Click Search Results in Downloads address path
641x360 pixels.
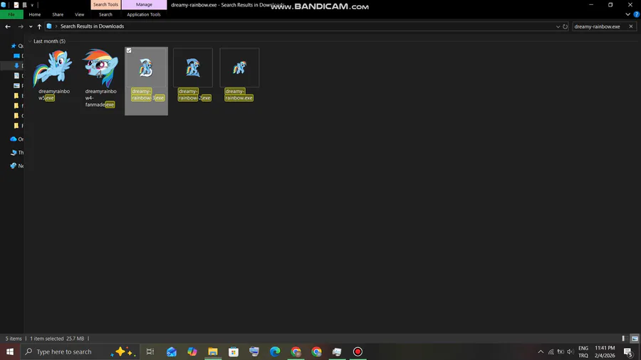92,26
